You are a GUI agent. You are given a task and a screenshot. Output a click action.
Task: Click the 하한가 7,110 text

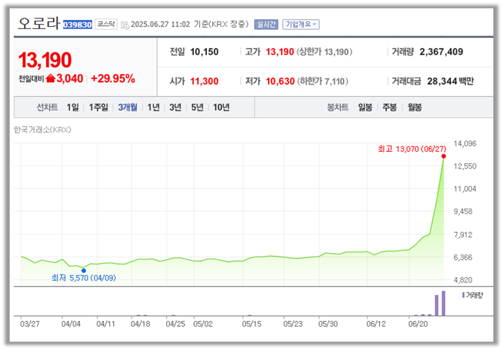322,81
